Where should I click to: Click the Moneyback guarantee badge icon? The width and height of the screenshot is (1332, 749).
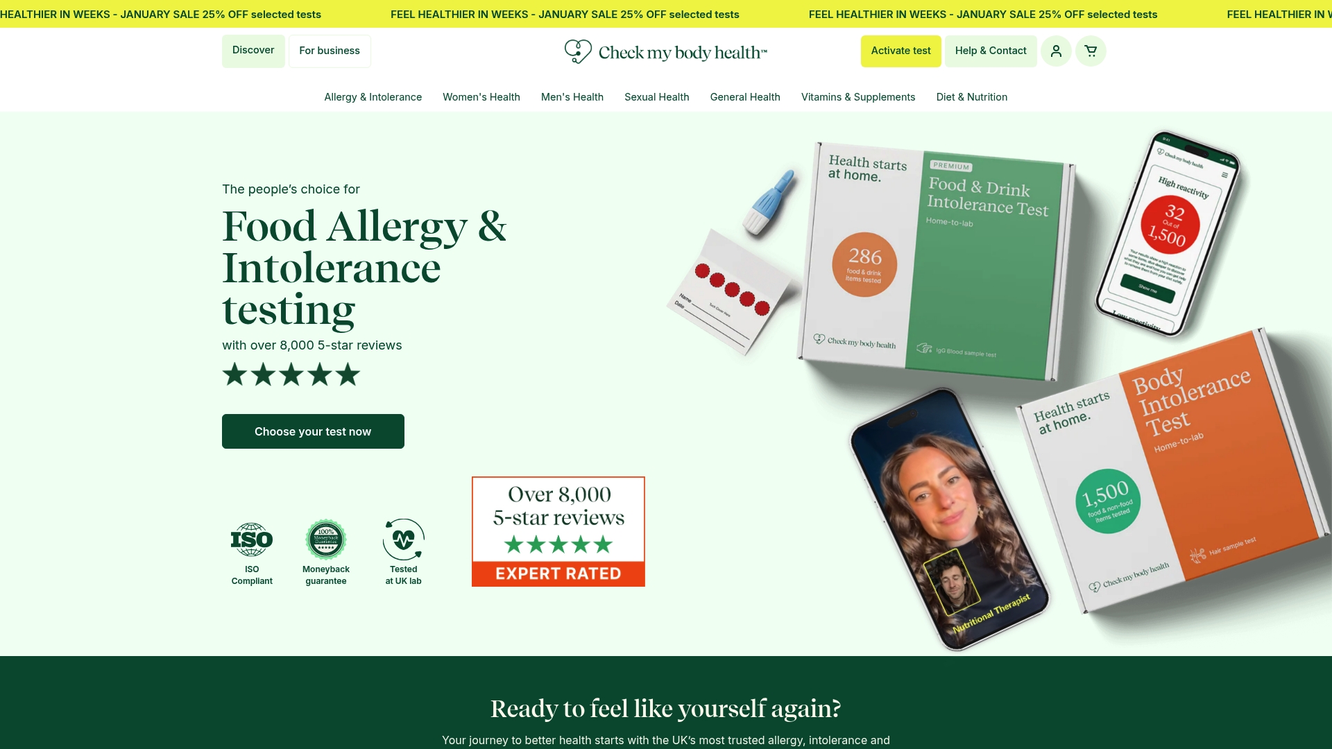(326, 540)
